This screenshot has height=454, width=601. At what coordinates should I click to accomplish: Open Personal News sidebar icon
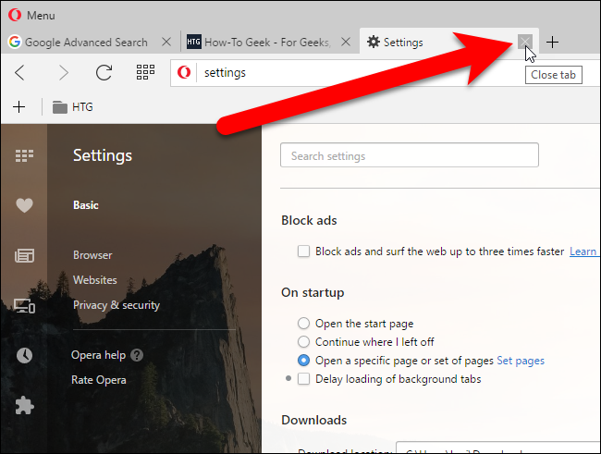tap(24, 256)
